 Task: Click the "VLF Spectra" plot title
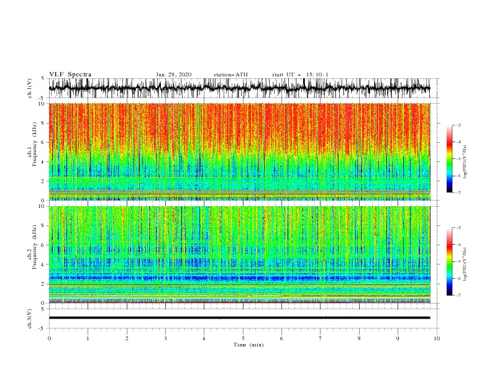70,75
